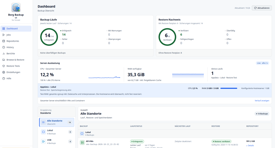Click the CPU value 12,2 %
The height and width of the screenshot is (148, 275).
pyautogui.click(x=47, y=75)
